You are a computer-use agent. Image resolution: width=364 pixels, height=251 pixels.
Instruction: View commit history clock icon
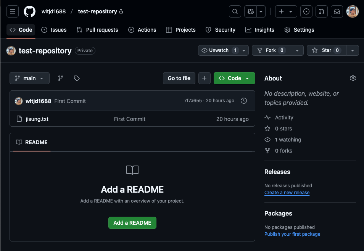coord(243,101)
